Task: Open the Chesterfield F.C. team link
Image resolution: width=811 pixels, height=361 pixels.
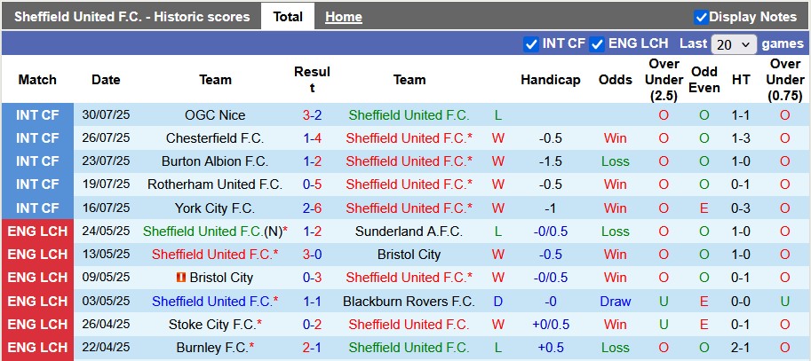Action: (x=215, y=138)
